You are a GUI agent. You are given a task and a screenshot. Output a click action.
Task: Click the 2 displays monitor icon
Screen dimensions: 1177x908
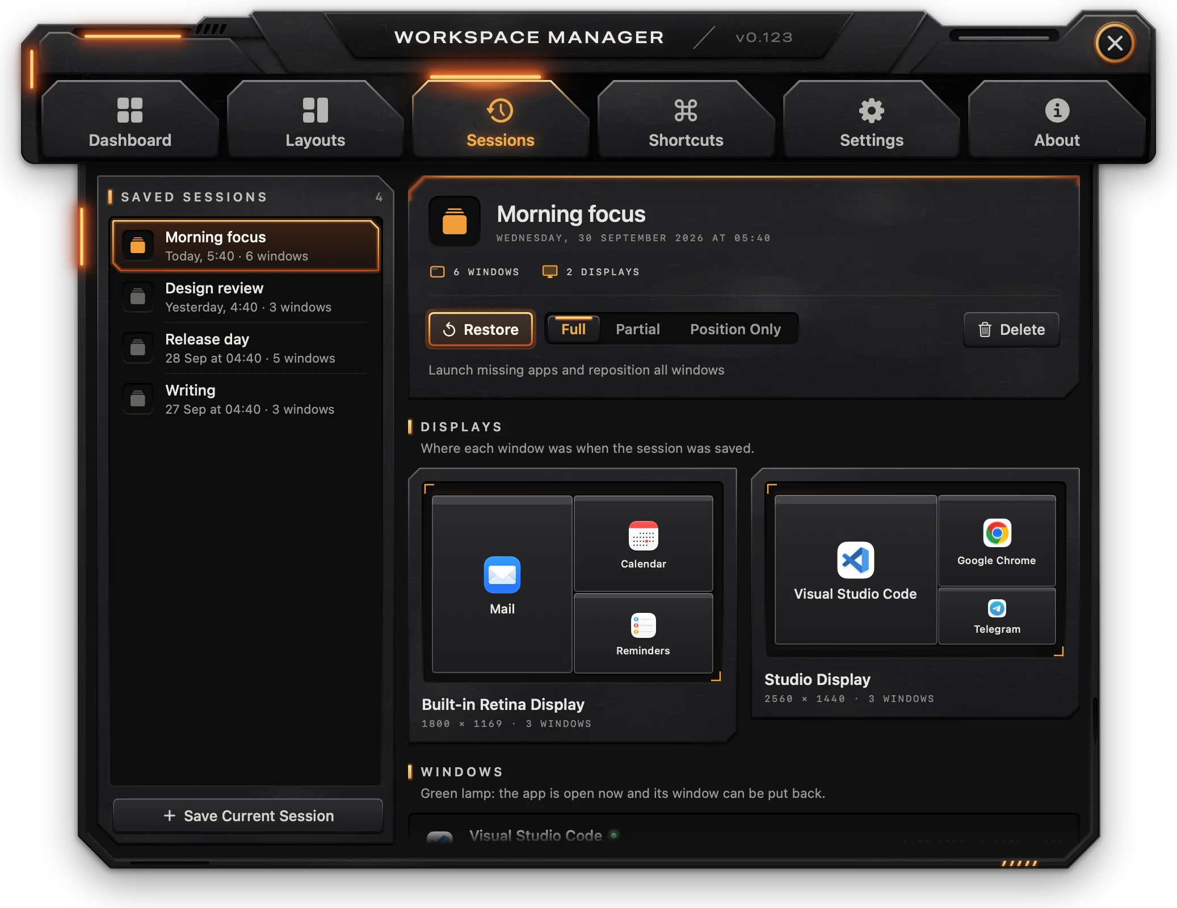[x=549, y=272]
